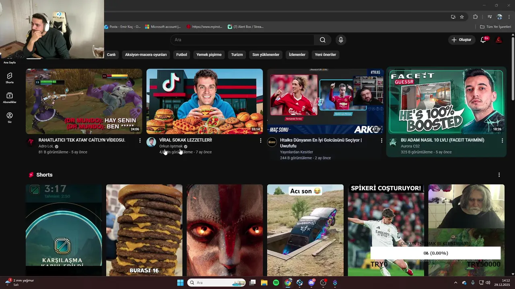The width and height of the screenshot is (515, 289).
Task: Open 'Bu Adam Nasıl 10 LVL' title
Action: [x=442, y=140]
